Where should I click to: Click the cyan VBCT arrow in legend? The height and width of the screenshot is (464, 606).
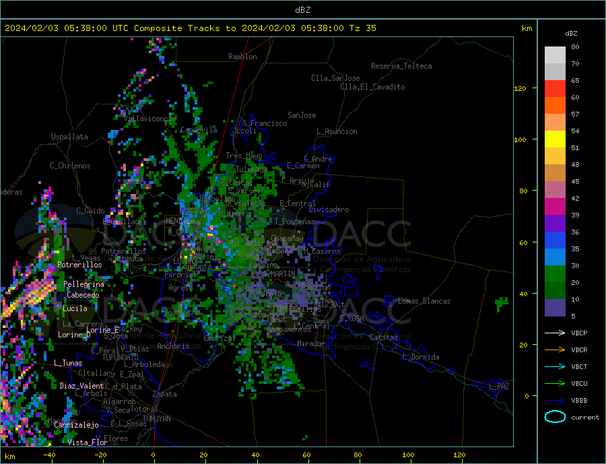click(555, 366)
